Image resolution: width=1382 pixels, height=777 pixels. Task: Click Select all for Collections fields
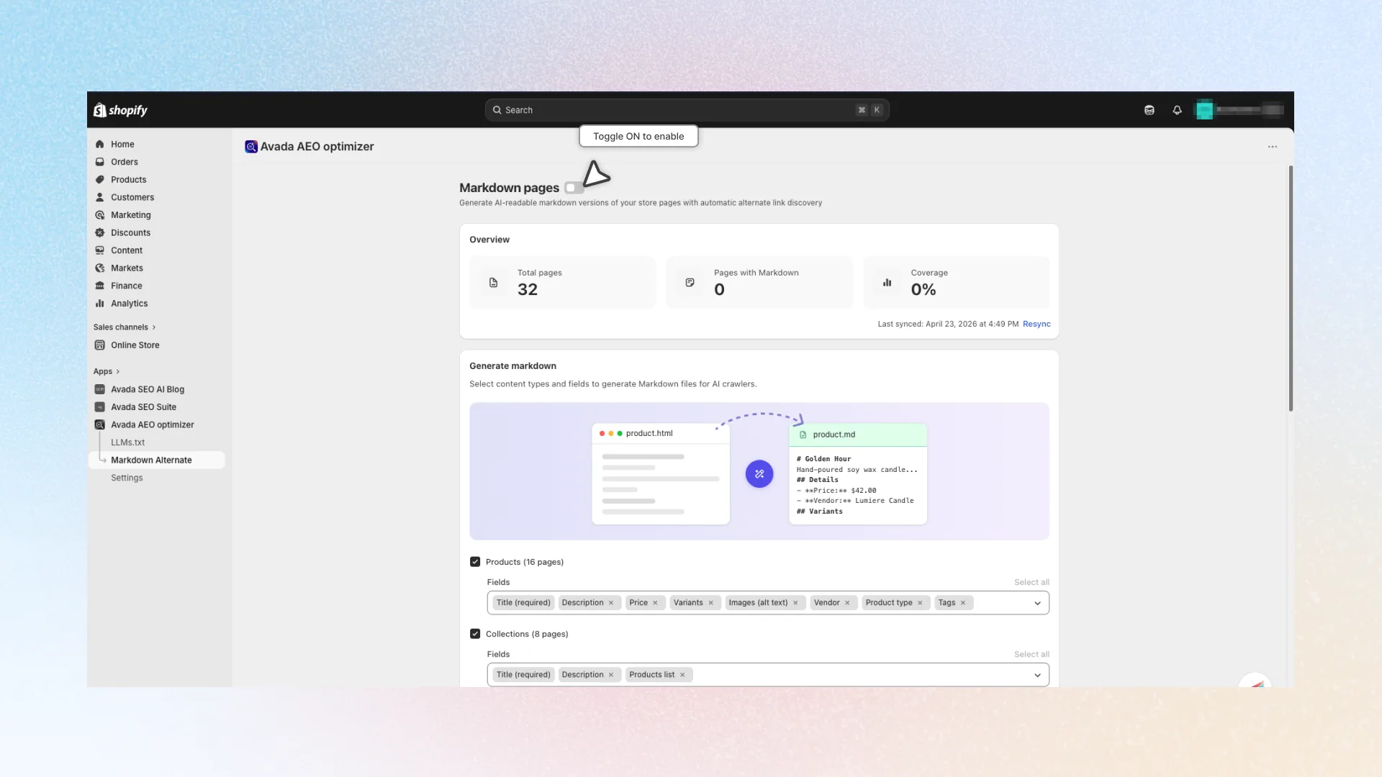point(1031,655)
